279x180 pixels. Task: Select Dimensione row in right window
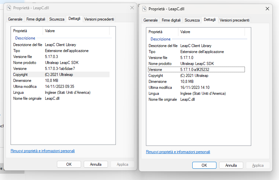pos(197,82)
